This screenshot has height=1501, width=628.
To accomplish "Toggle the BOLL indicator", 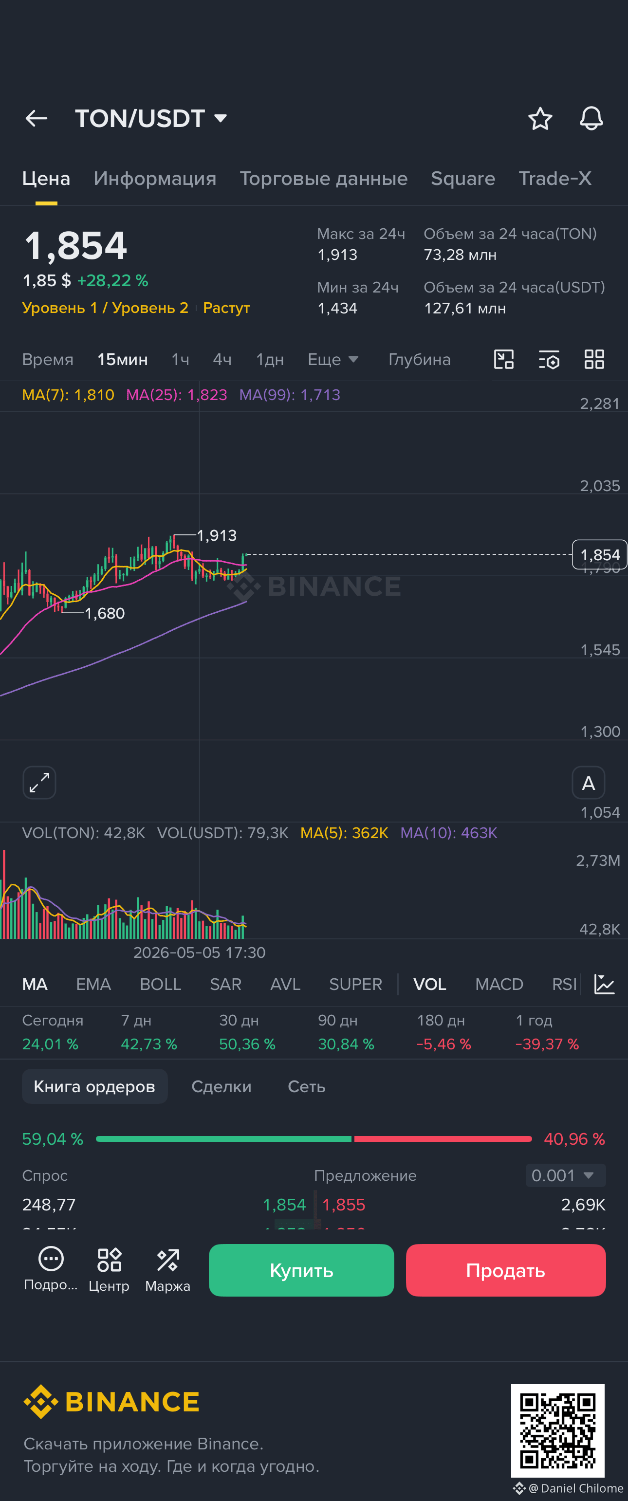I will 161,984.
